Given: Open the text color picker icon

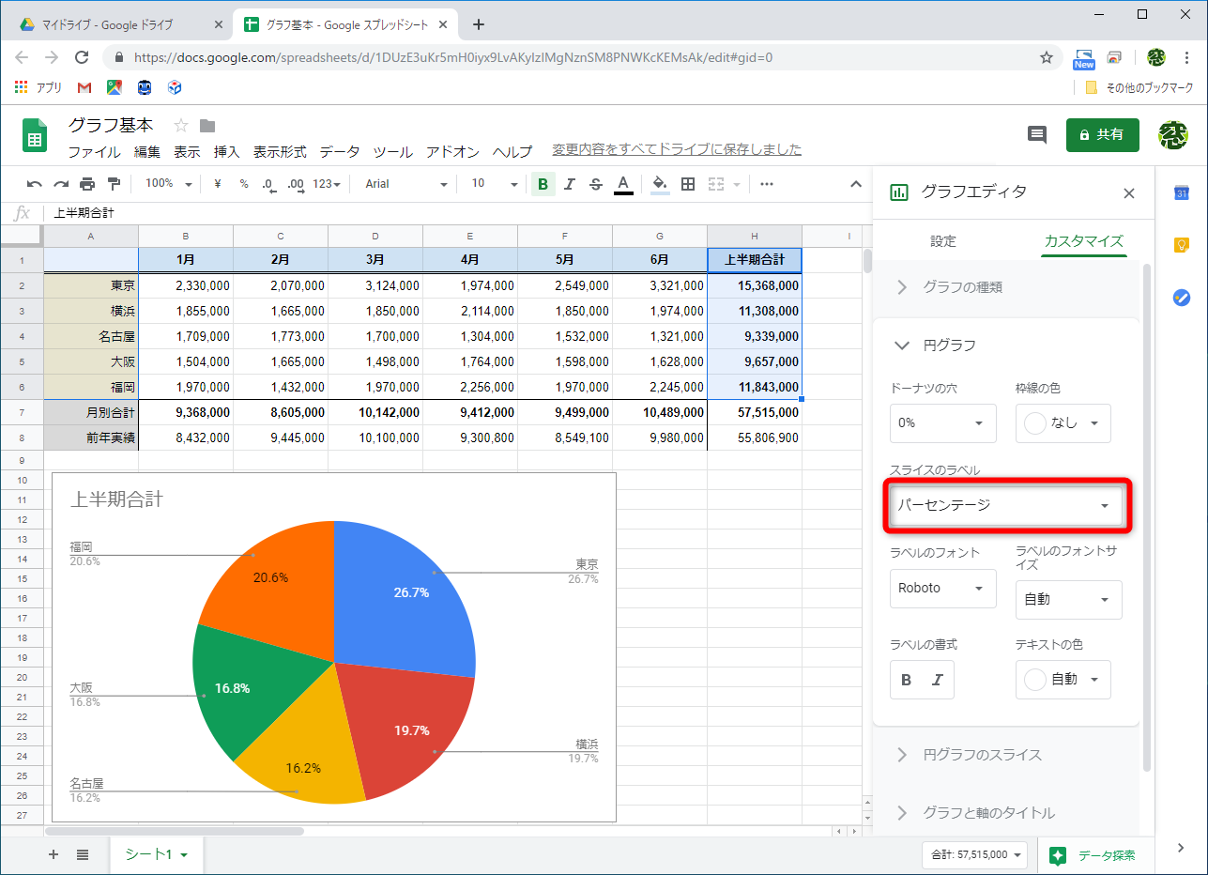Looking at the screenshot, I should [623, 184].
